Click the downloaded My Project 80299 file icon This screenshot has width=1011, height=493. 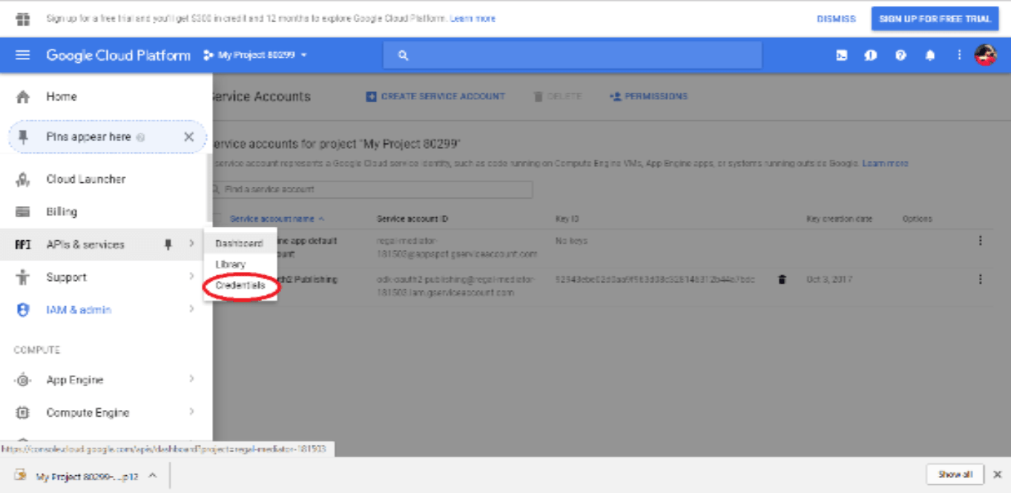(x=21, y=475)
